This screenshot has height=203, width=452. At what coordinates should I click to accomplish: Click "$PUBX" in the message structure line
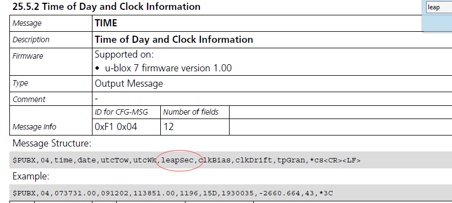[24, 160]
